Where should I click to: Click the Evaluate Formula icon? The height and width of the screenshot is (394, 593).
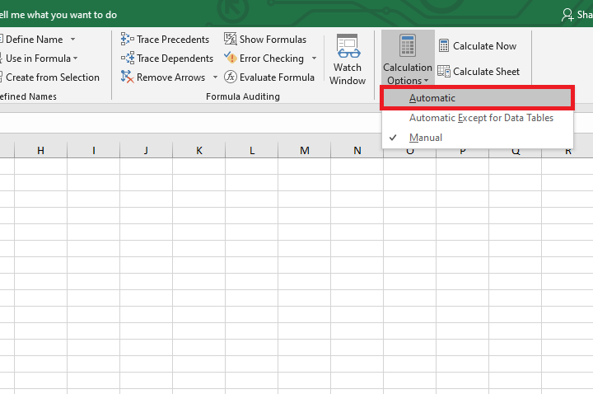pos(230,77)
